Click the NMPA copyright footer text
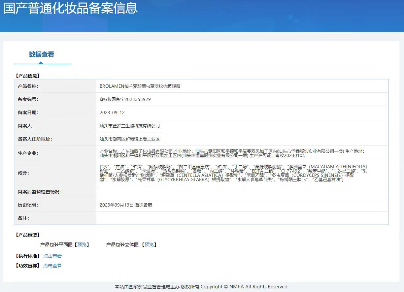 [x=202, y=287]
